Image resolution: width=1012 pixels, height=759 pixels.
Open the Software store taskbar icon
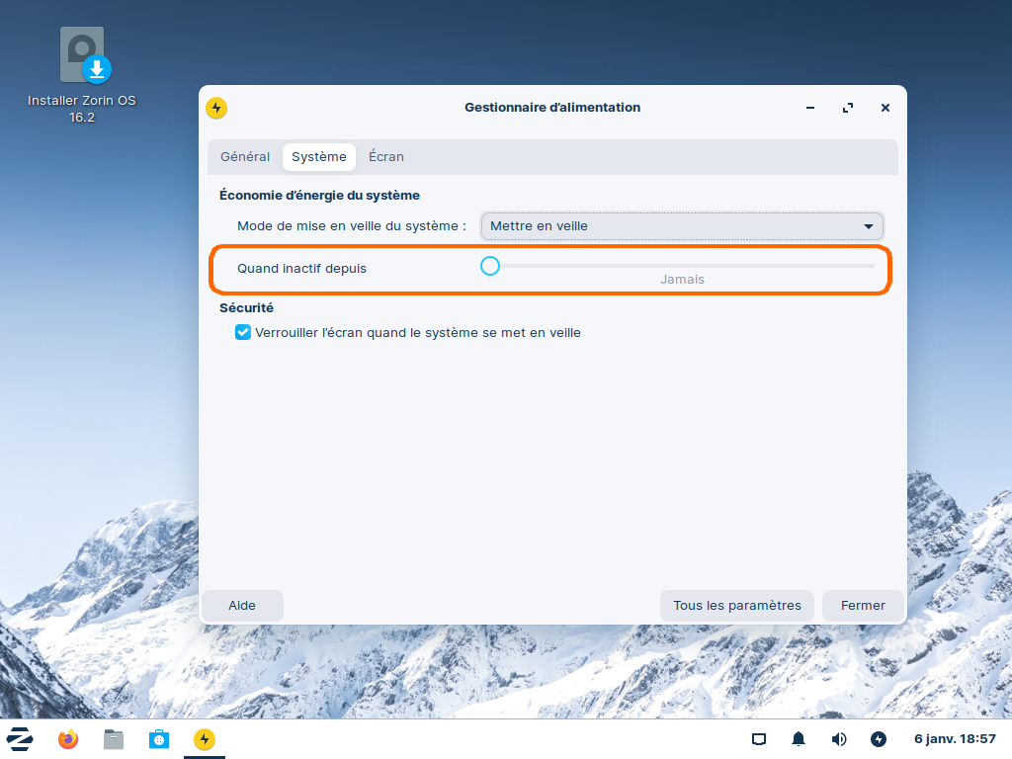click(159, 739)
